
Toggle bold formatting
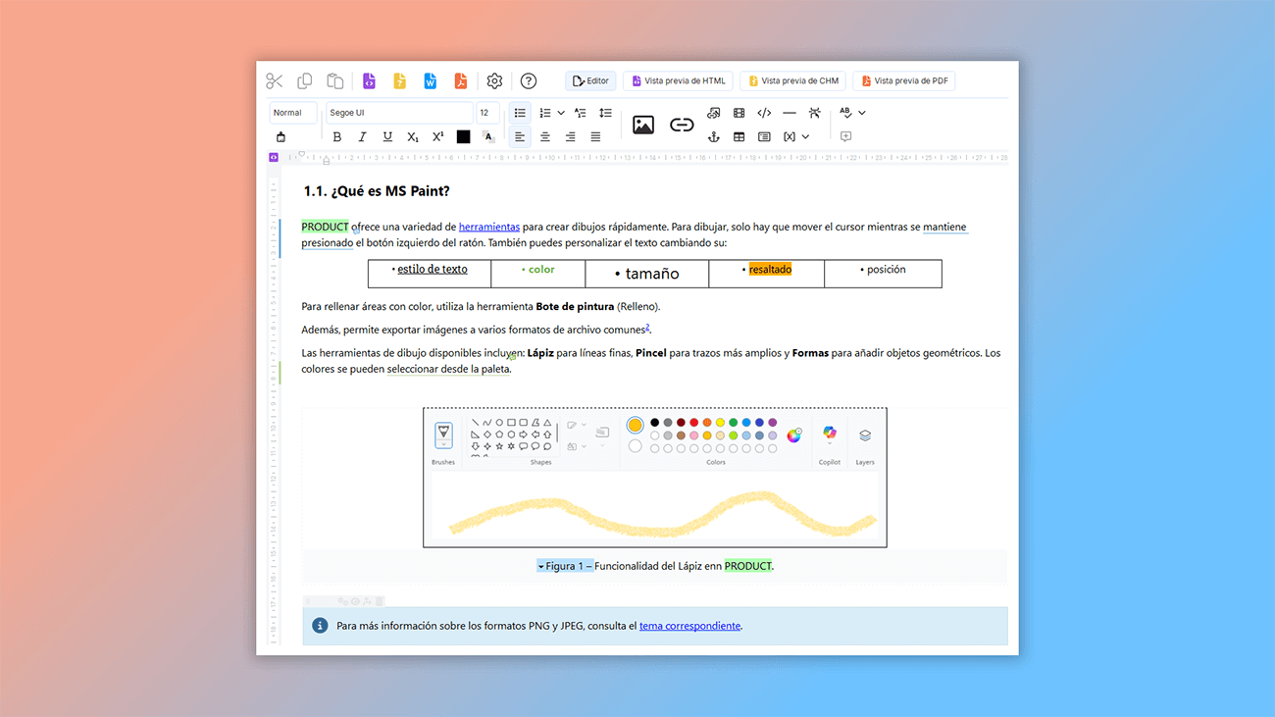(337, 137)
